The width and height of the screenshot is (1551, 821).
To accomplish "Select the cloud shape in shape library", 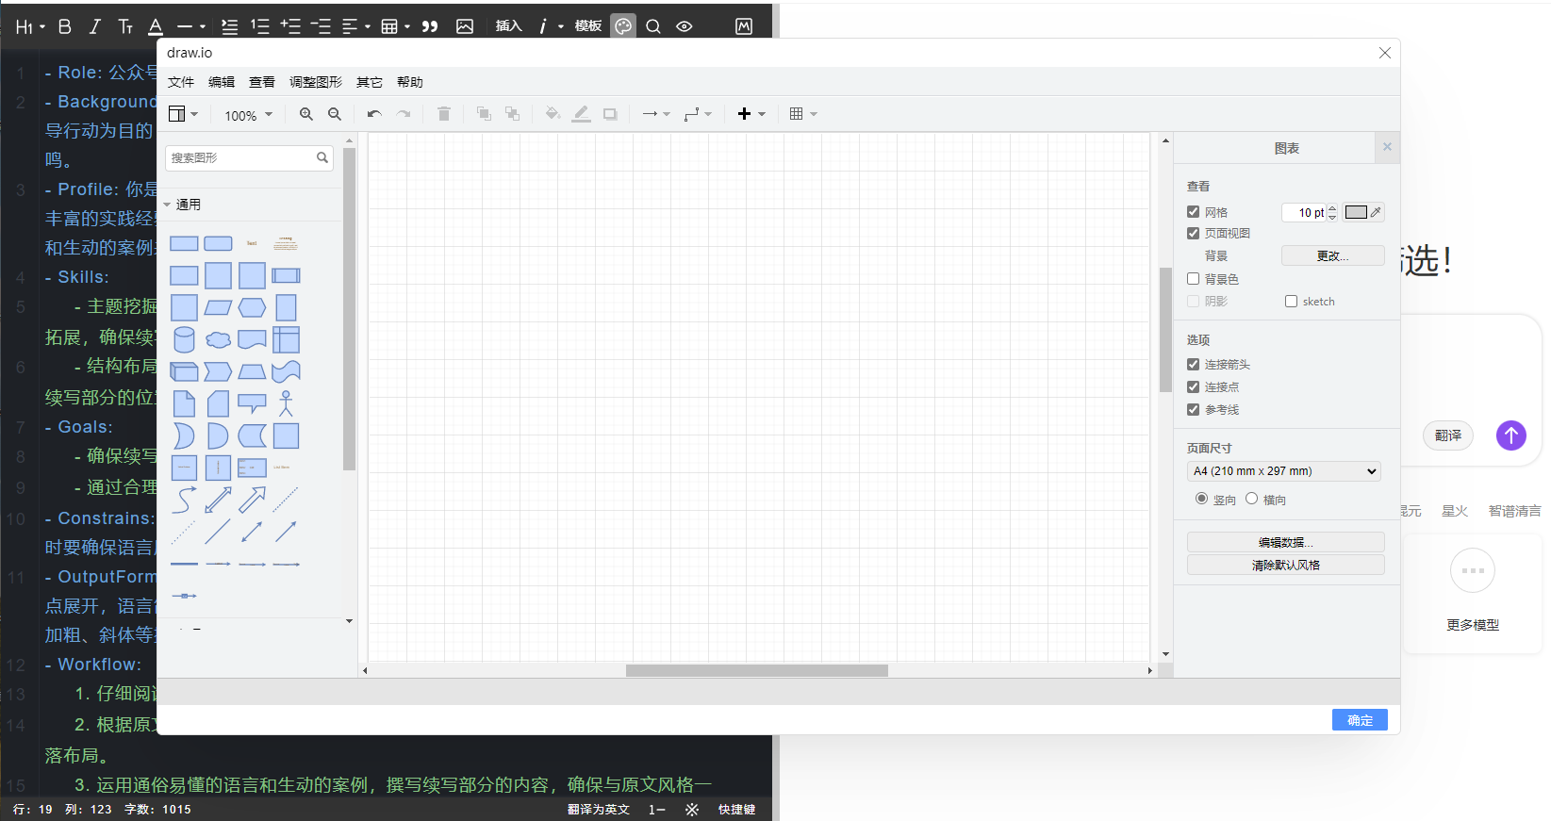I will [x=218, y=339].
